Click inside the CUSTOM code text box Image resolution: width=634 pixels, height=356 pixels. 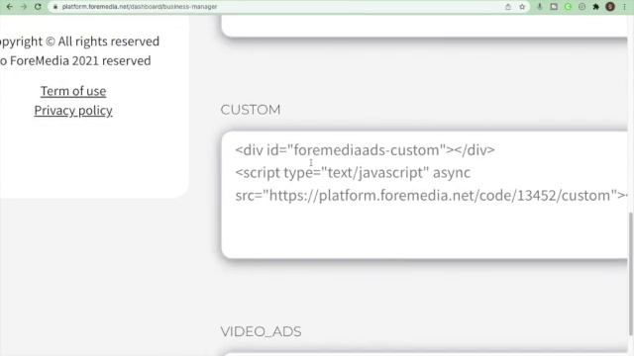425,195
